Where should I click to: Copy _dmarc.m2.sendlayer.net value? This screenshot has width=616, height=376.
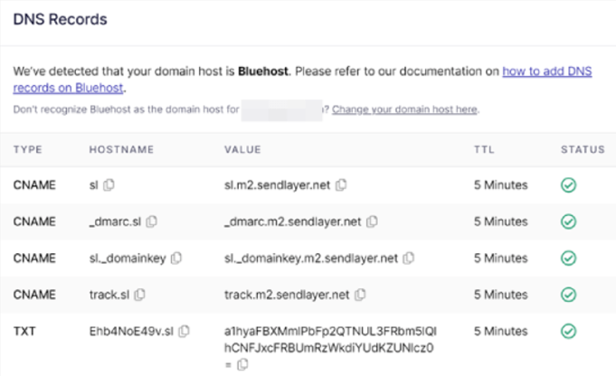point(372,221)
